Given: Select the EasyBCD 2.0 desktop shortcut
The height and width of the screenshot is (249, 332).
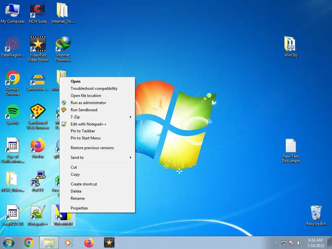Looking at the screenshot, I should click(x=13, y=215).
